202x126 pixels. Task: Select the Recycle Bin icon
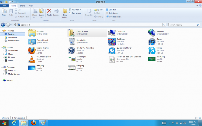(72, 42)
